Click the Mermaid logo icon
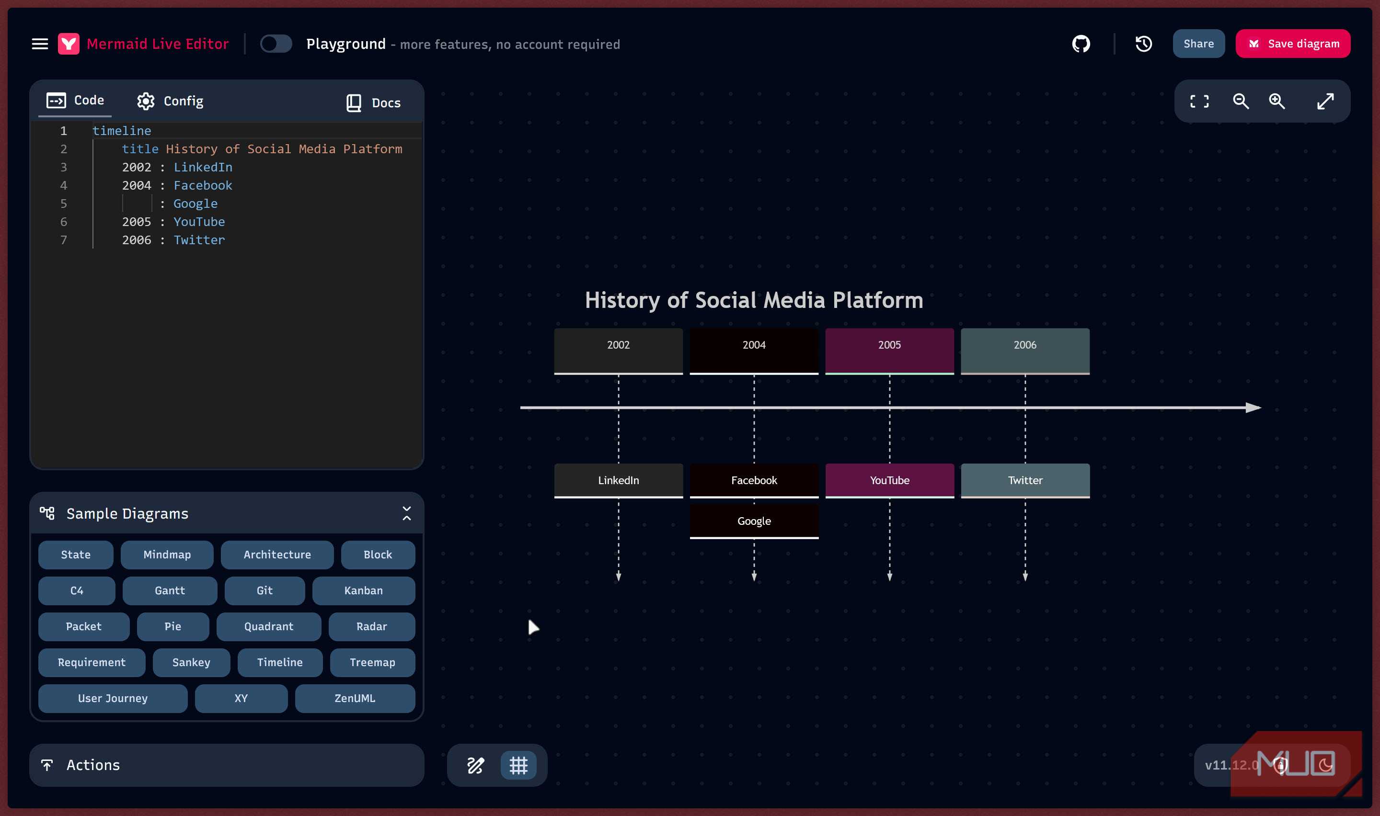1380x816 pixels. coord(69,44)
